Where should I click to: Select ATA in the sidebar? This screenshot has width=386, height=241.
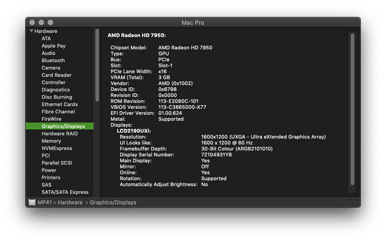click(x=46, y=38)
